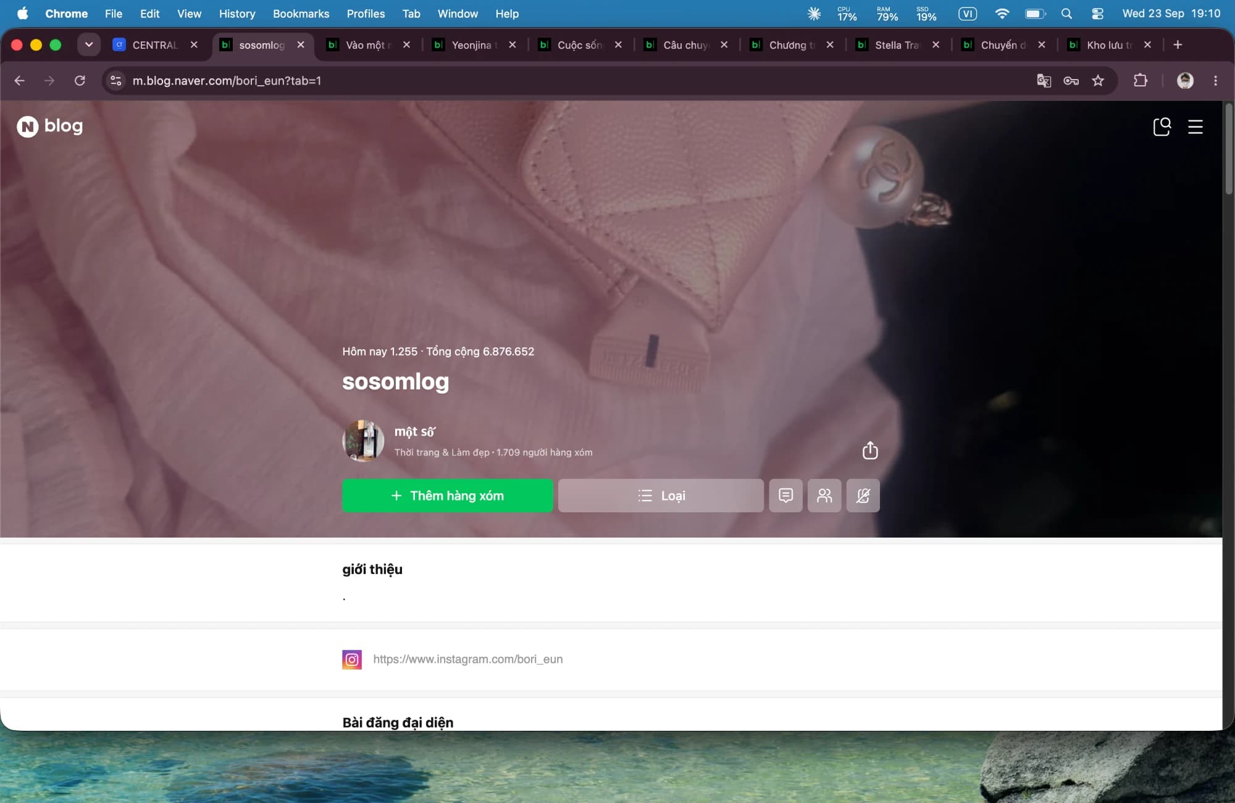Click the sosomlog profile avatar

pyautogui.click(x=363, y=441)
